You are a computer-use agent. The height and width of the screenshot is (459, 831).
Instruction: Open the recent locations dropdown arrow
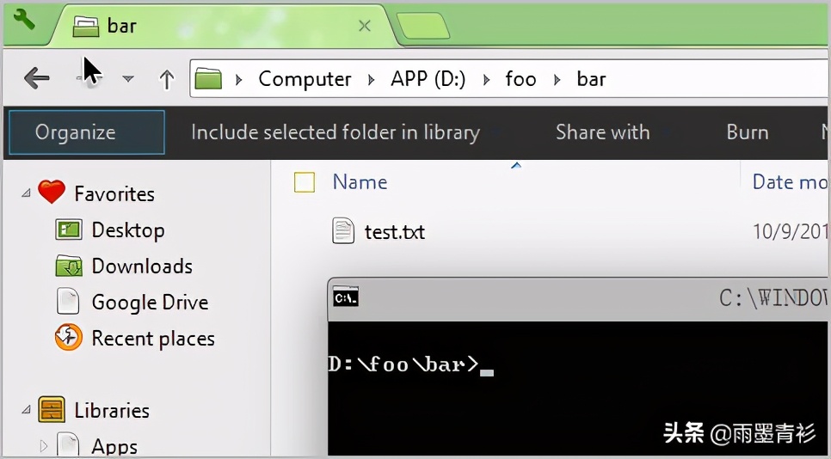pos(127,79)
